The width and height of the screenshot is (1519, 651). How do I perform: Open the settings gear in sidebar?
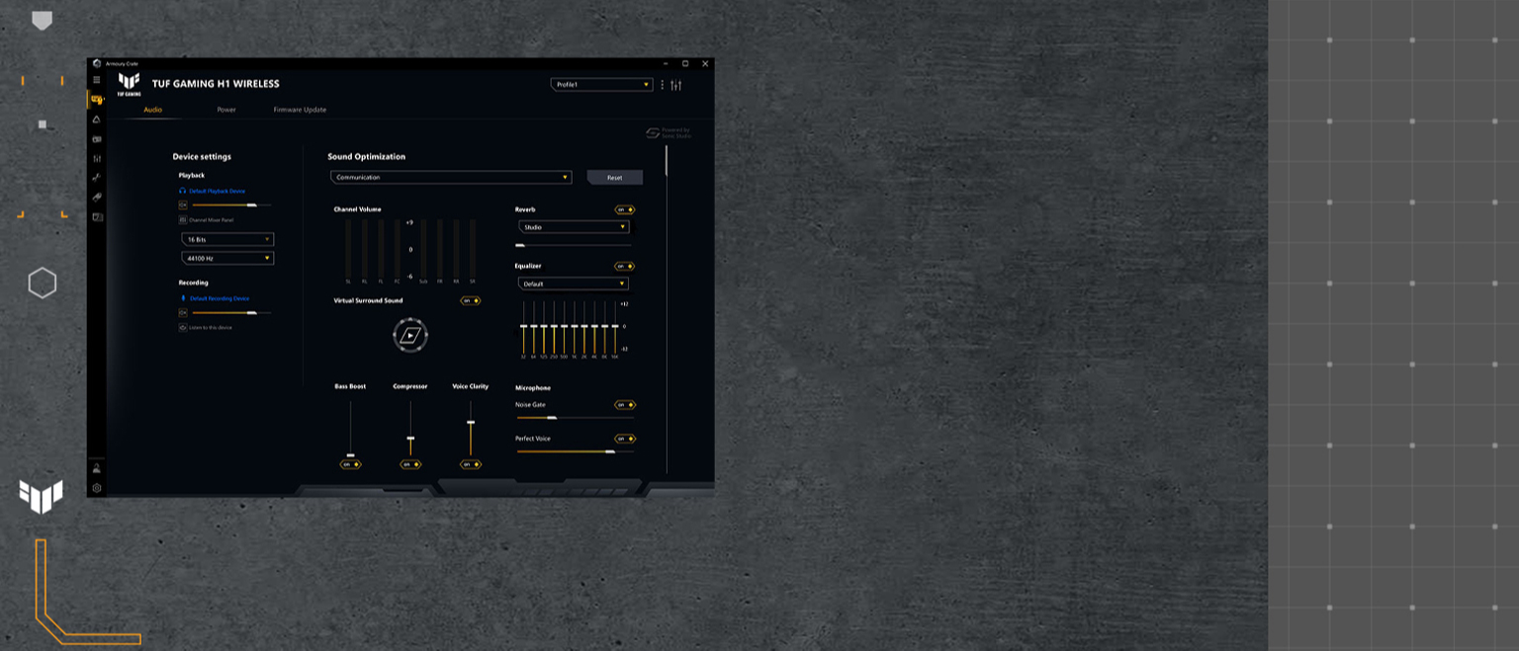click(97, 488)
